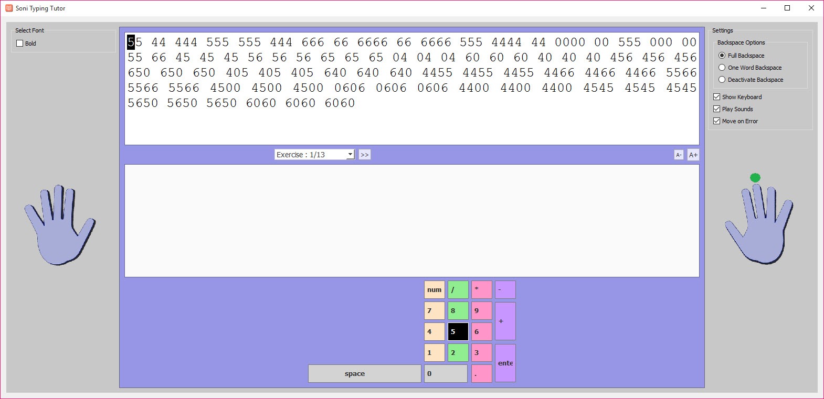Uncheck the Show Keyboard option
Image resolution: width=824 pixels, height=399 pixels.
[716, 97]
